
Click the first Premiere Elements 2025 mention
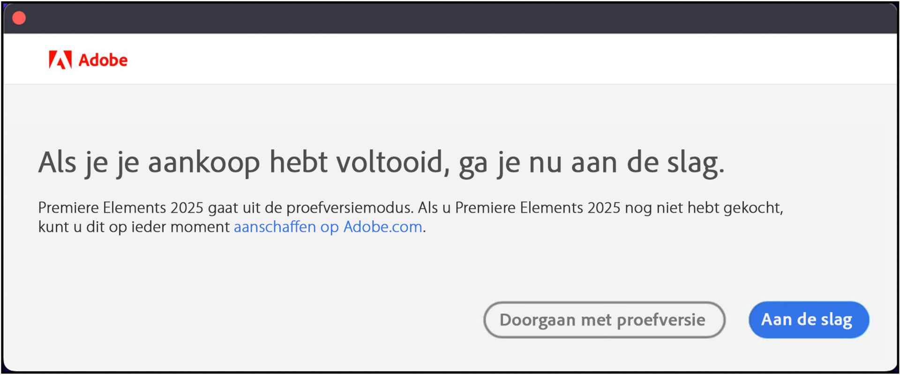(120, 208)
